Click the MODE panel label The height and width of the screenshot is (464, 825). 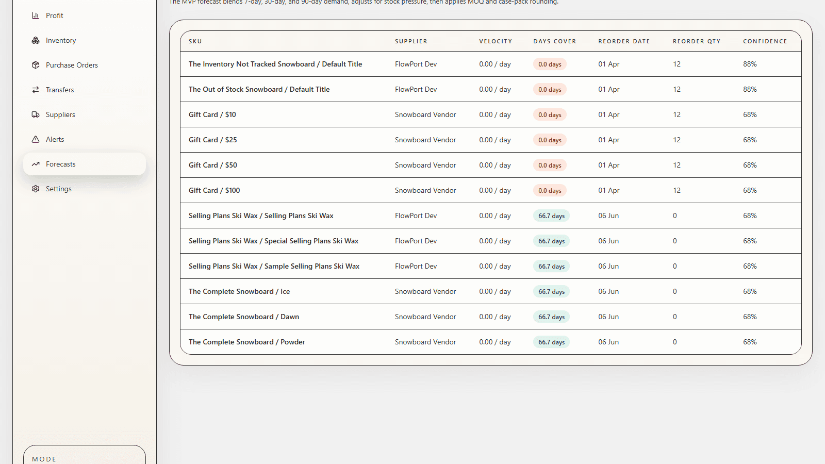tap(44, 459)
